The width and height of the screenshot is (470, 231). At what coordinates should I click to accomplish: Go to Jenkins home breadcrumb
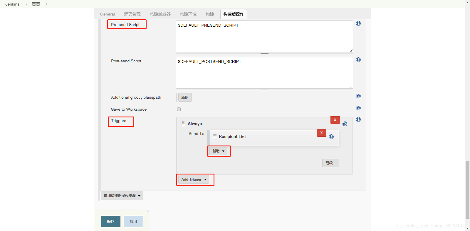point(12,4)
